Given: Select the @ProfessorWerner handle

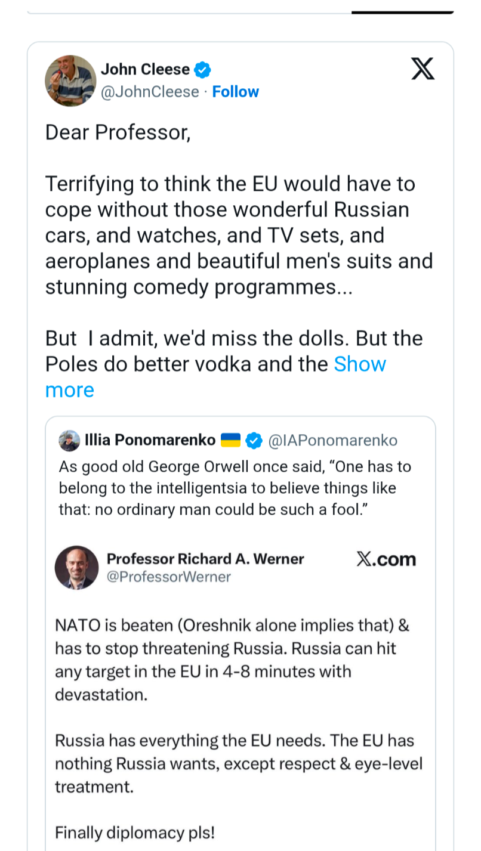Looking at the screenshot, I should click(168, 577).
